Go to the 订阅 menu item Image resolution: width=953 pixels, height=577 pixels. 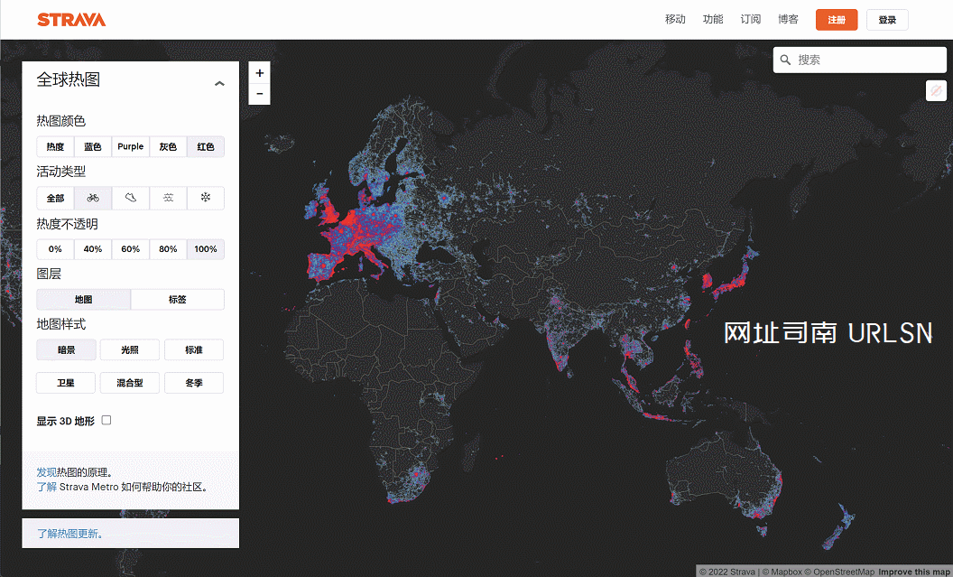750,20
